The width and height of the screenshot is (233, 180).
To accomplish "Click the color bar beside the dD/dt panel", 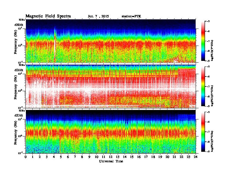I will tap(203, 86).
